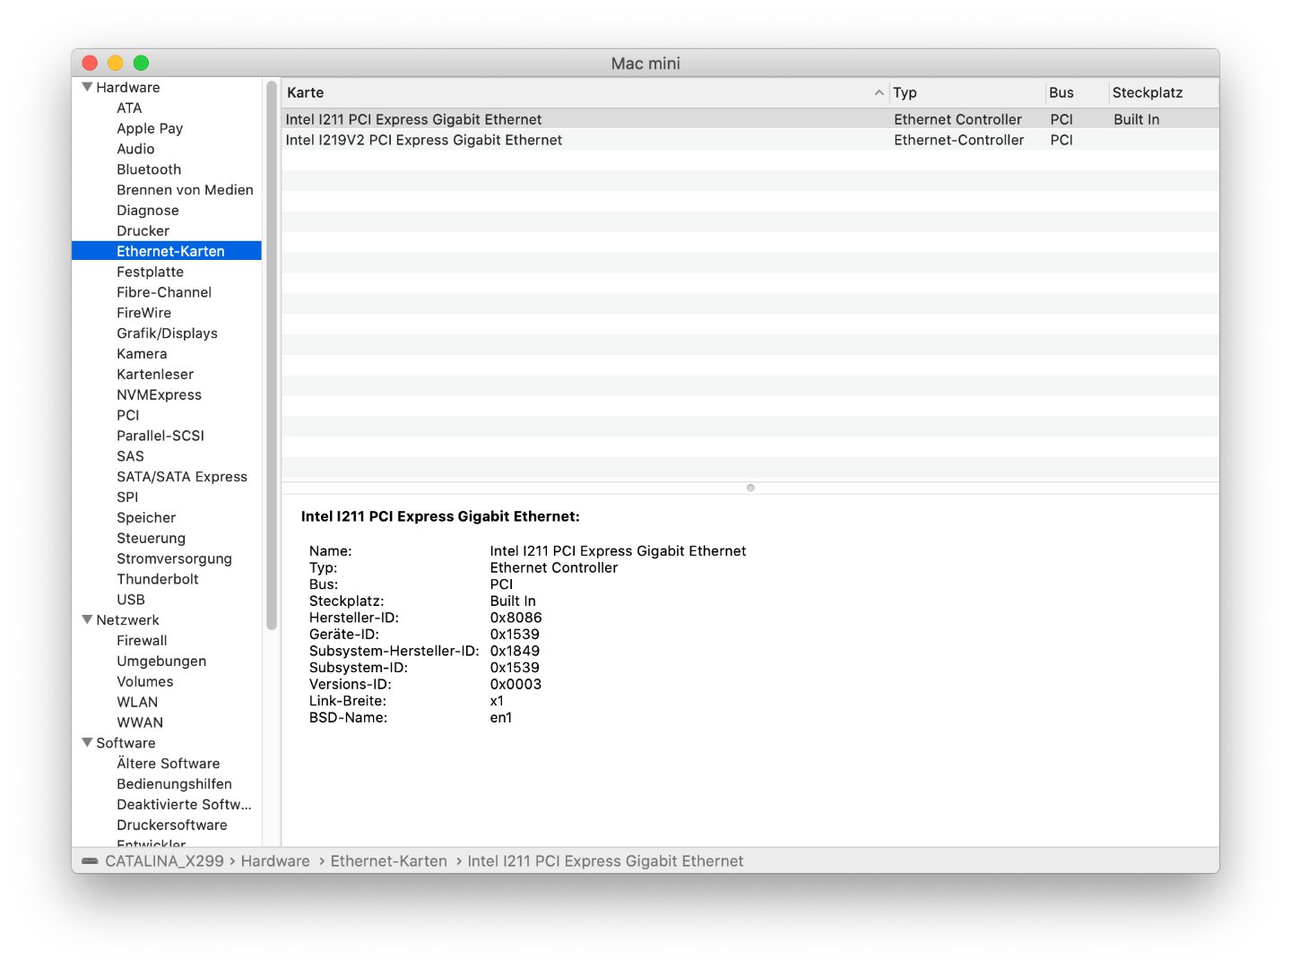Select Intel I219V2 PCI Express row
This screenshot has width=1291, height=968.
[750, 140]
